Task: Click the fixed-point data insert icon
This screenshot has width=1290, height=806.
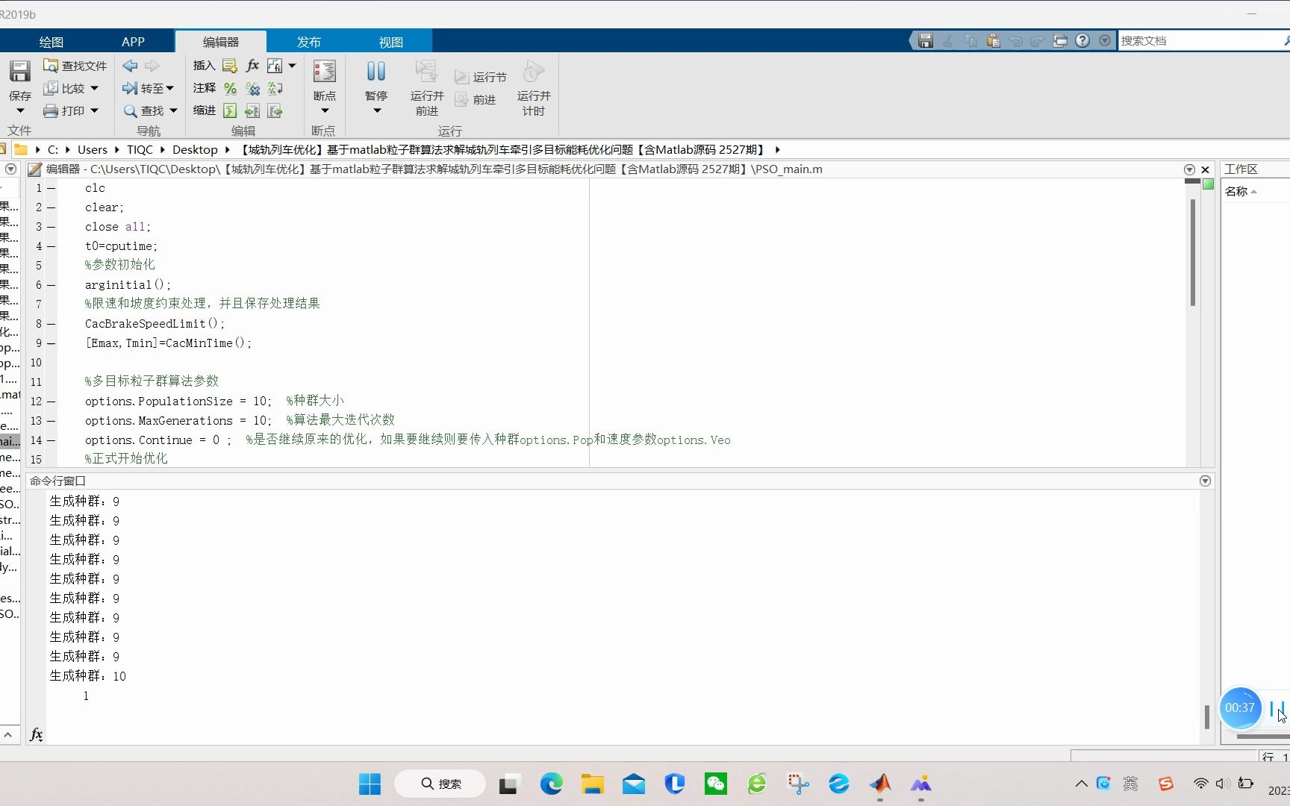Action: coord(275,66)
